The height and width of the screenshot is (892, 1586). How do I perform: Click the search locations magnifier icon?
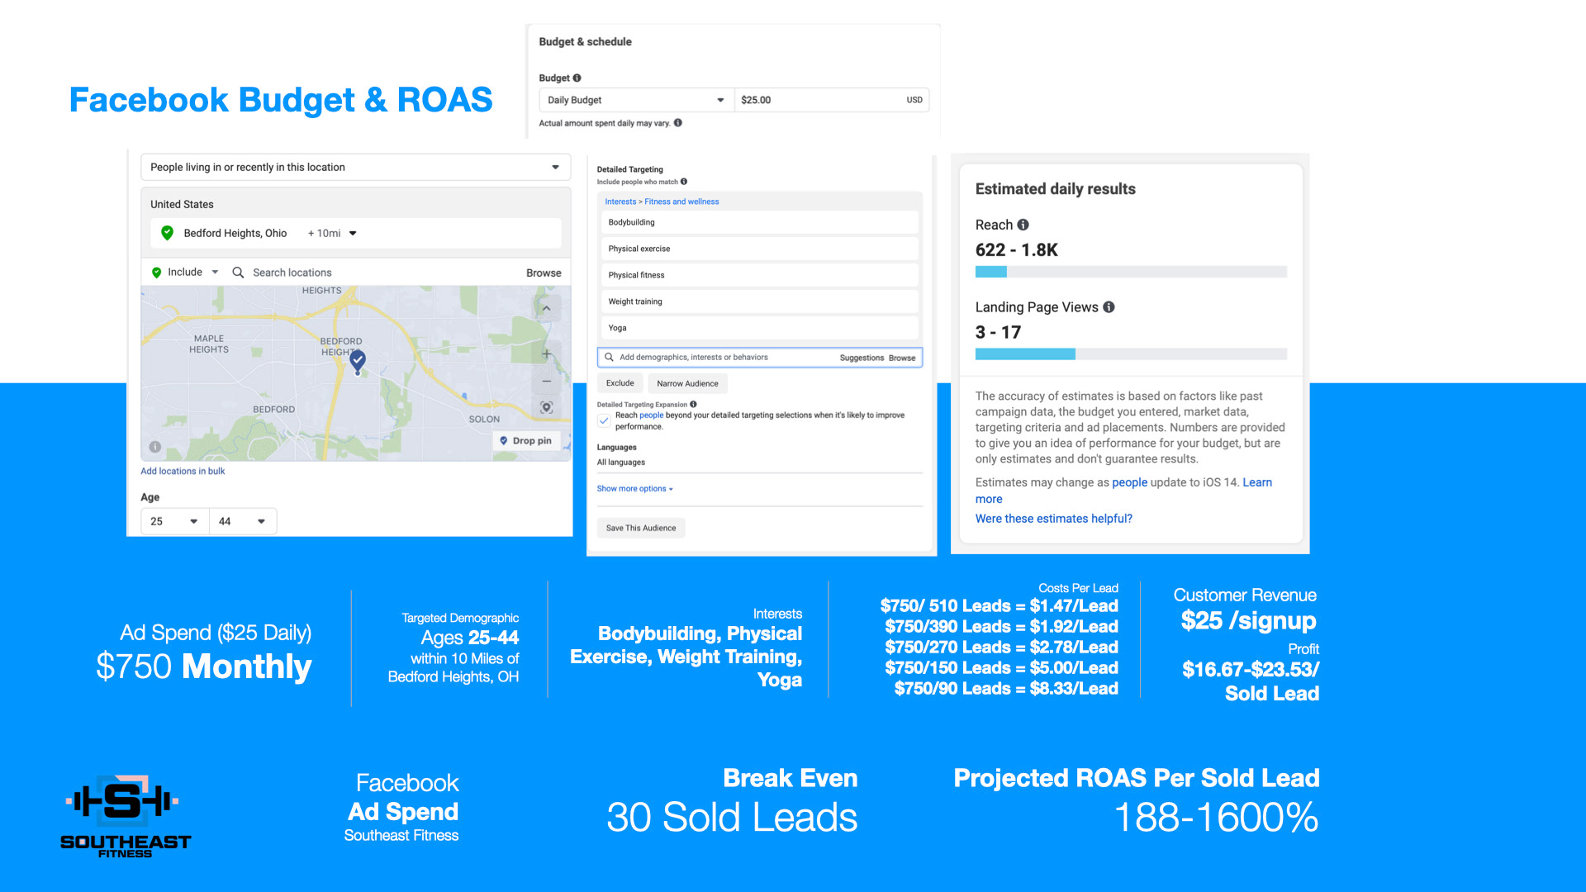tap(238, 272)
